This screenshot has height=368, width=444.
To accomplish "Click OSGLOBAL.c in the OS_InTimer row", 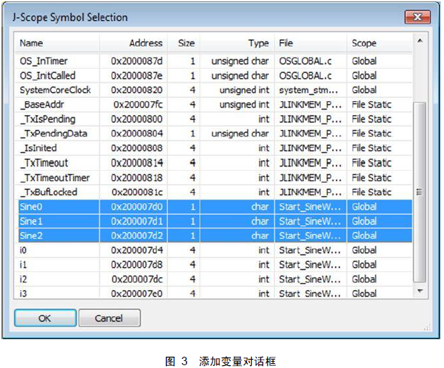I will 305,61.
